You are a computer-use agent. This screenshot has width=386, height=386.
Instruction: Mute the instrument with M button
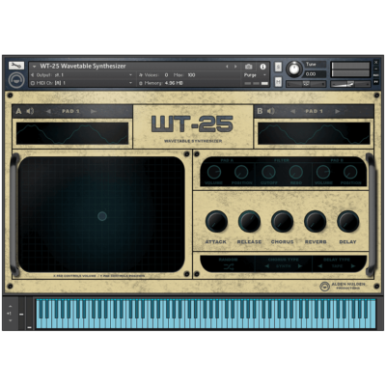tap(278, 82)
